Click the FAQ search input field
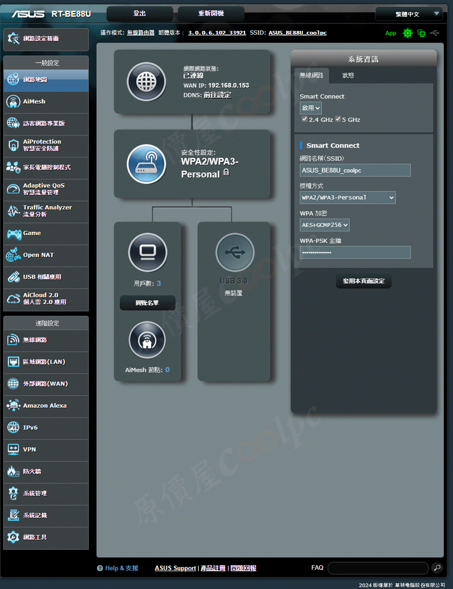Viewport: 453px width, 589px height. point(378,568)
